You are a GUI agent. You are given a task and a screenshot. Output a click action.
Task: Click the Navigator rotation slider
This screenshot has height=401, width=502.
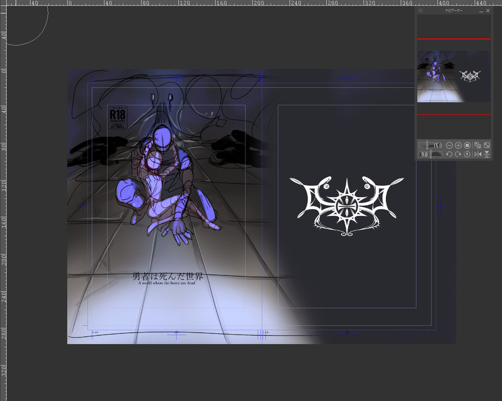[x=430, y=154]
